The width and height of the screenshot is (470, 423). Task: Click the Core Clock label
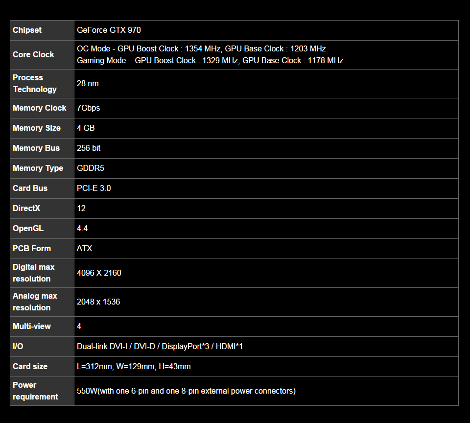point(33,54)
